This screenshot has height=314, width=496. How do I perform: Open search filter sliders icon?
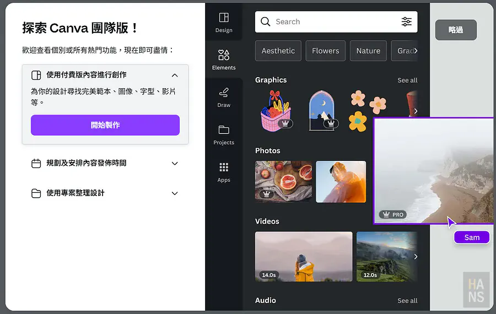(407, 21)
